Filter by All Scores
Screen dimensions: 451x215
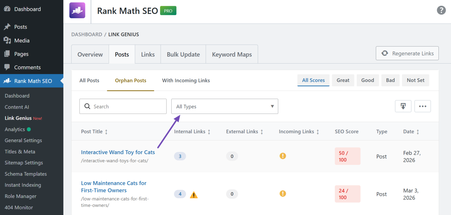tap(313, 80)
